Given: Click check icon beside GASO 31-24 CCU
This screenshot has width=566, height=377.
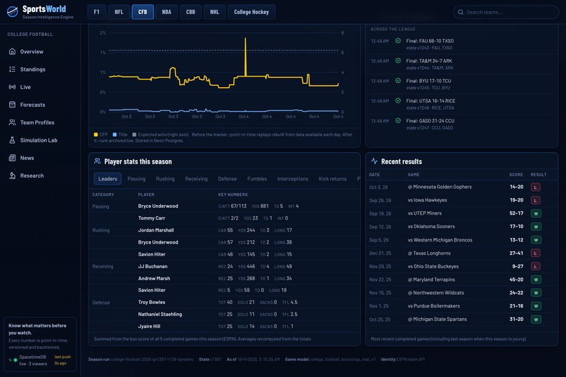Looking at the screenshot, I should pos(397,121).
